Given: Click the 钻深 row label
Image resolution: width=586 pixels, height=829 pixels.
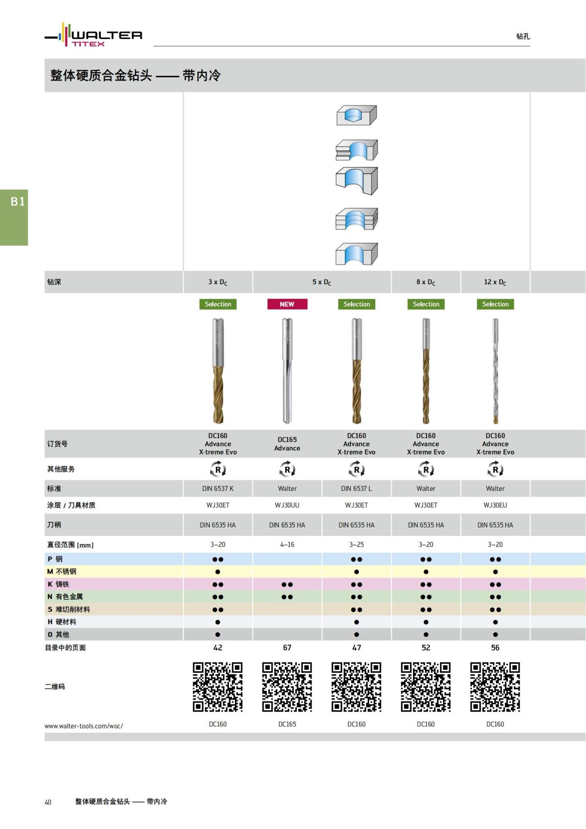Looking at the screenshot, I should [54, 282].
